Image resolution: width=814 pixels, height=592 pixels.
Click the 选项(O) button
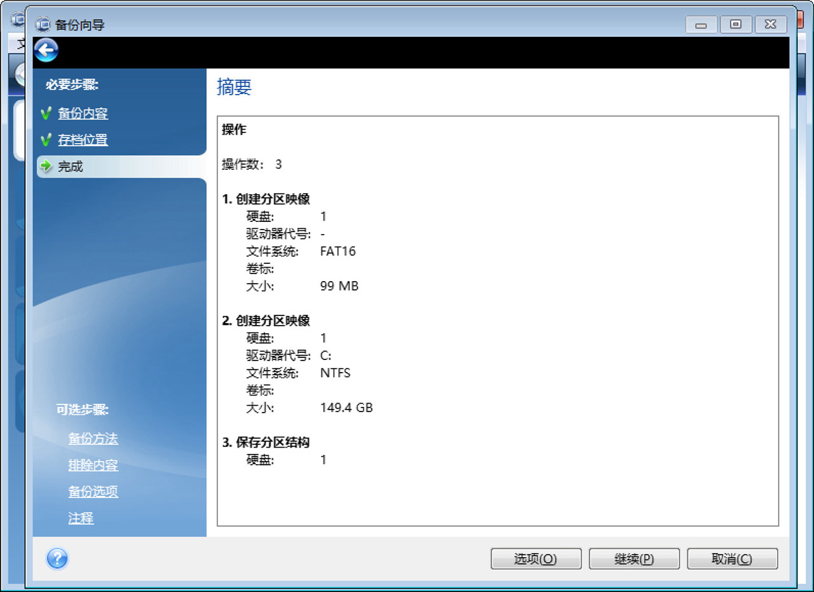[535, 558]
